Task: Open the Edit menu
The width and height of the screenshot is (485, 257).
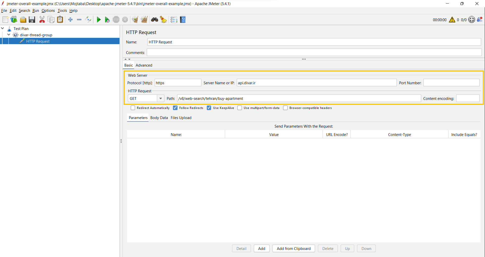Action: coord(13,11)
